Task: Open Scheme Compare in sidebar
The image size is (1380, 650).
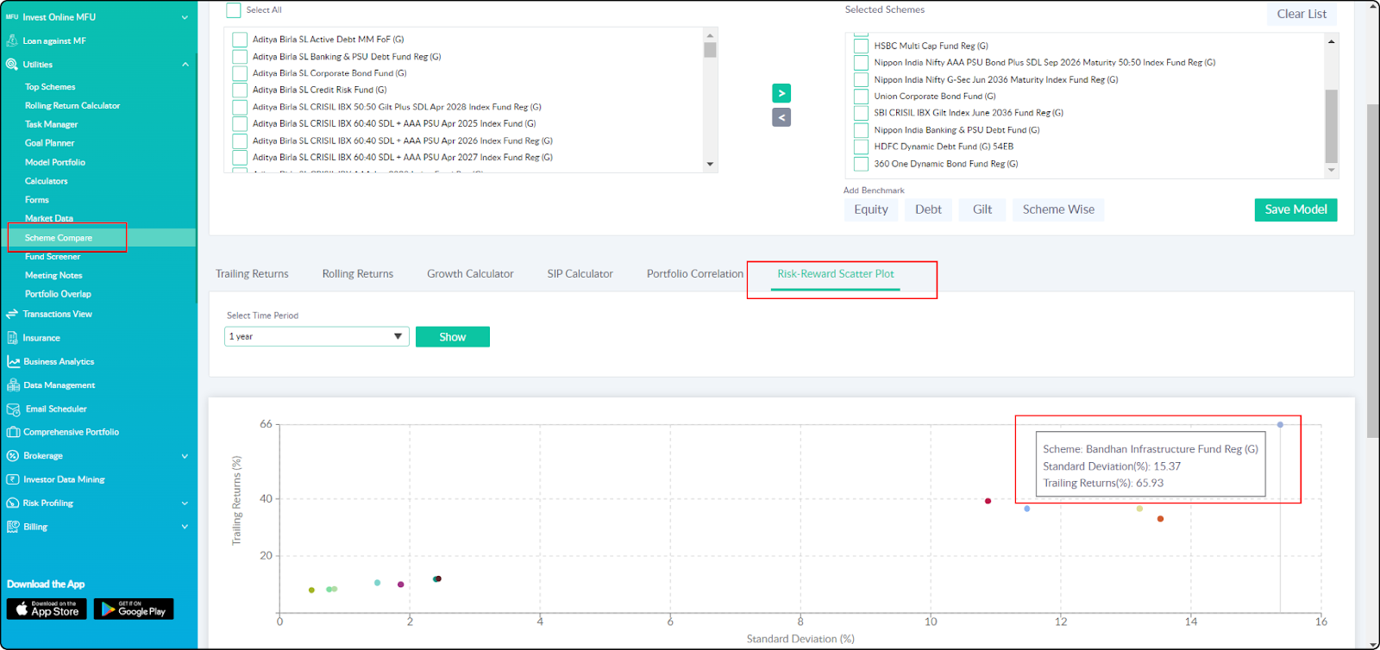Action: tap(59, 238)
